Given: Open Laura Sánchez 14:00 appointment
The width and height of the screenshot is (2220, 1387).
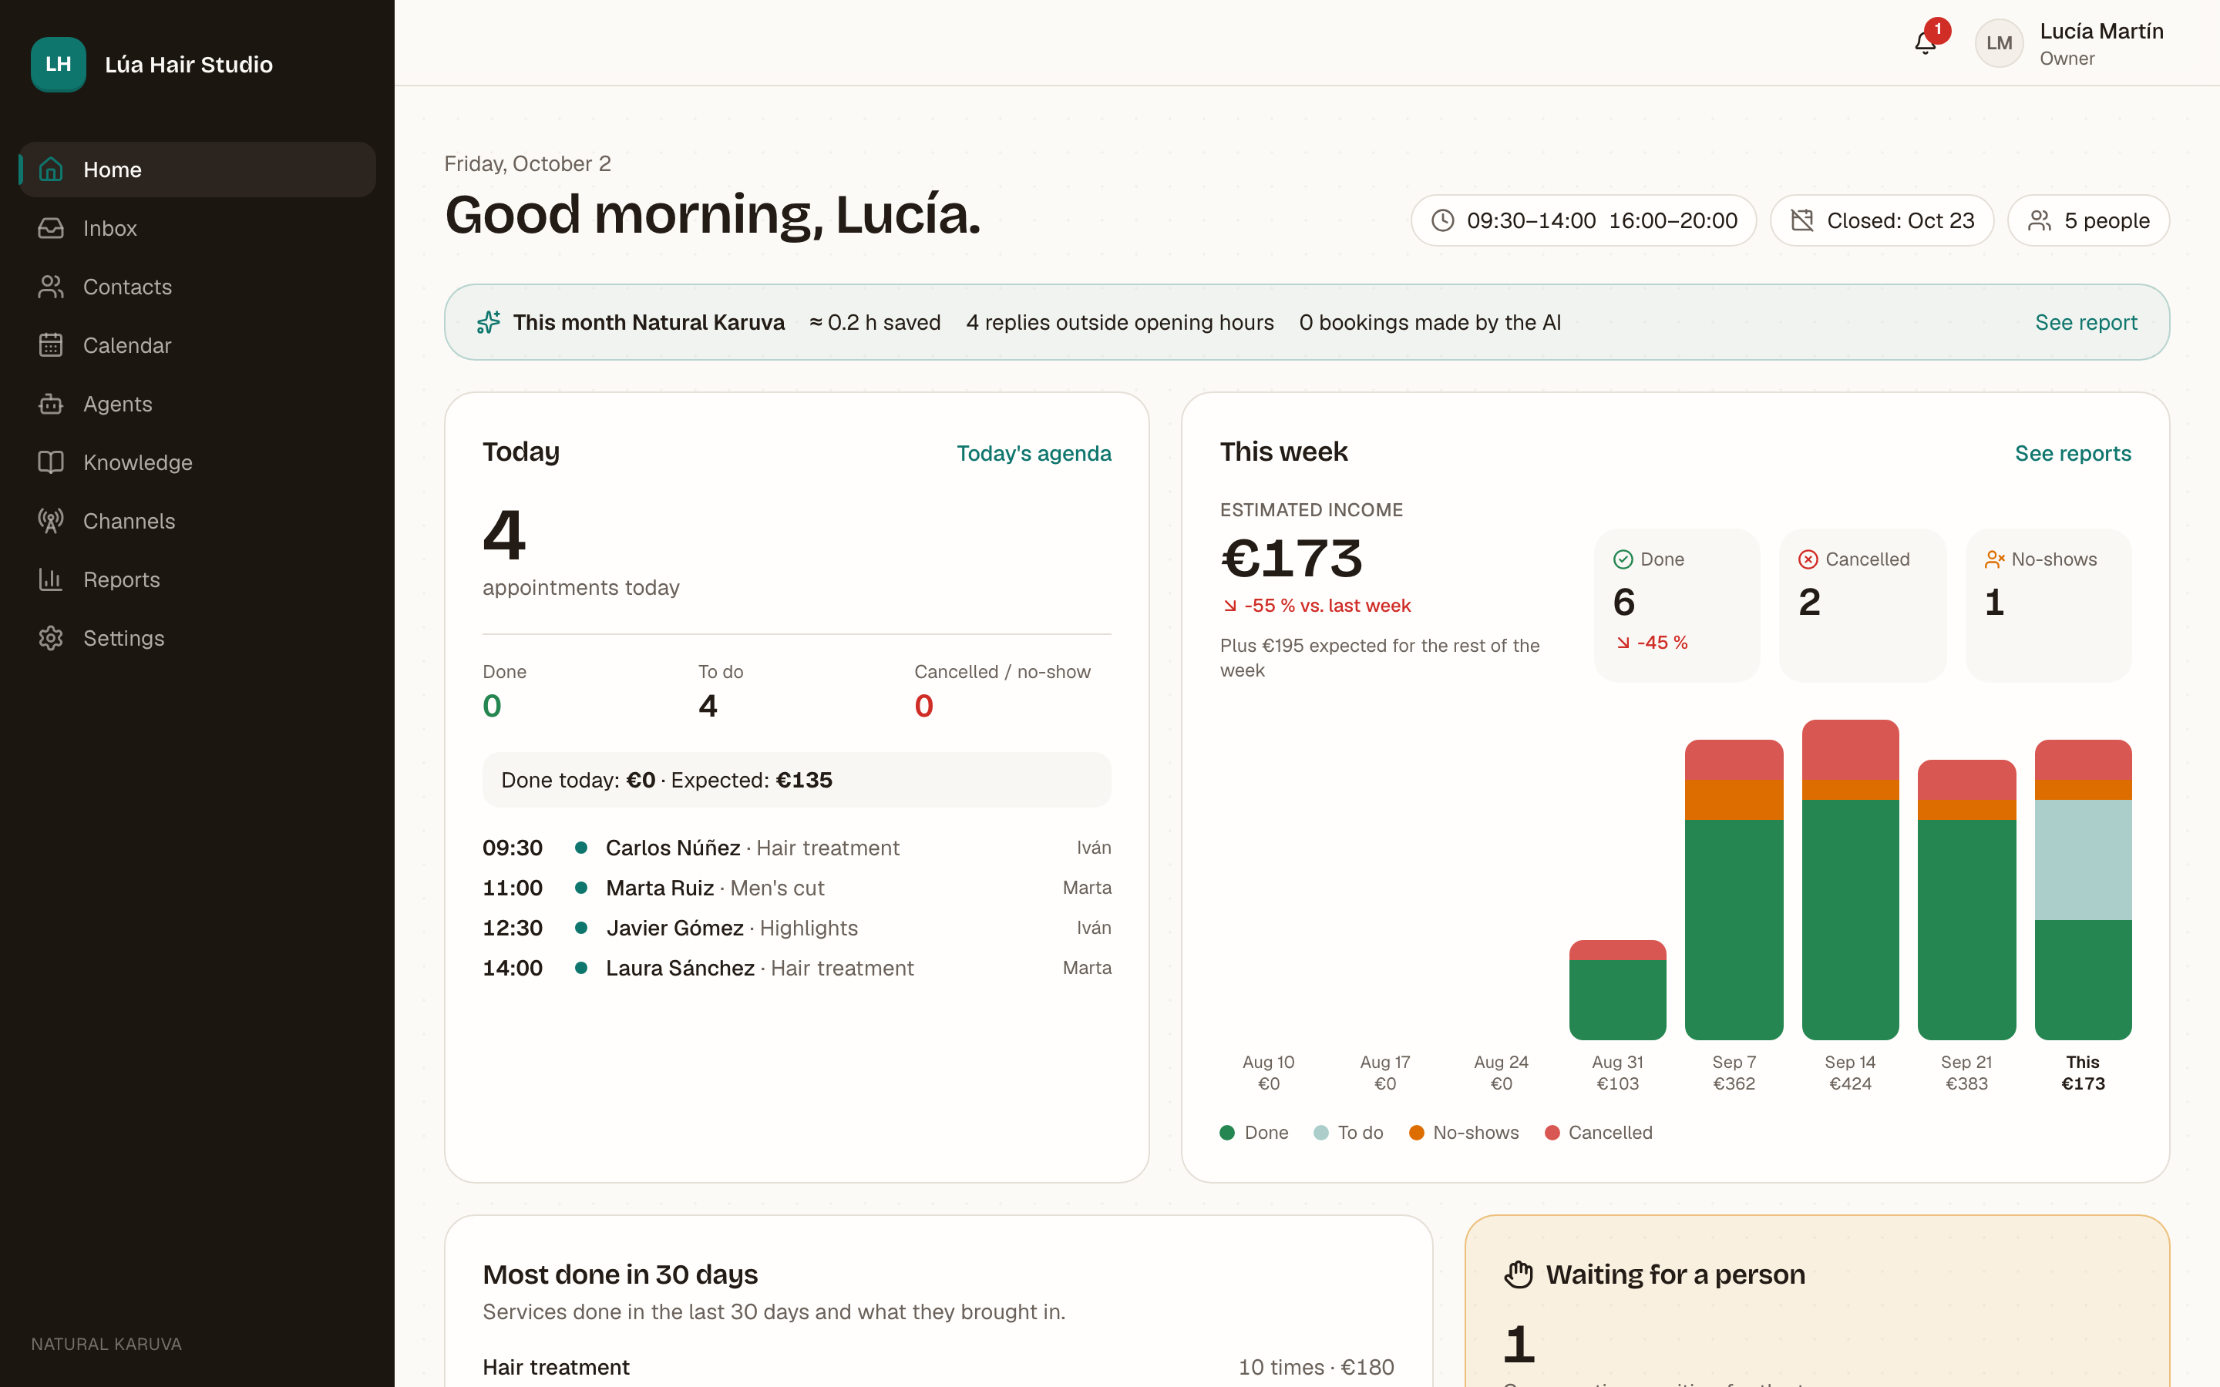Looking at the screenshot, I should pyautogui.click(x=796, y=968).
